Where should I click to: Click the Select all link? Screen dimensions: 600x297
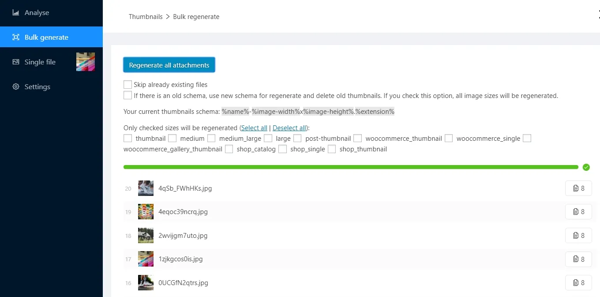point(254,128)
